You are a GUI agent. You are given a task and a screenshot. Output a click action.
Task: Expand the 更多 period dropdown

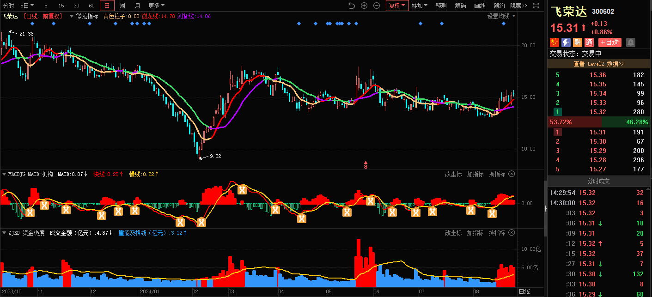(x=156, y=6)
